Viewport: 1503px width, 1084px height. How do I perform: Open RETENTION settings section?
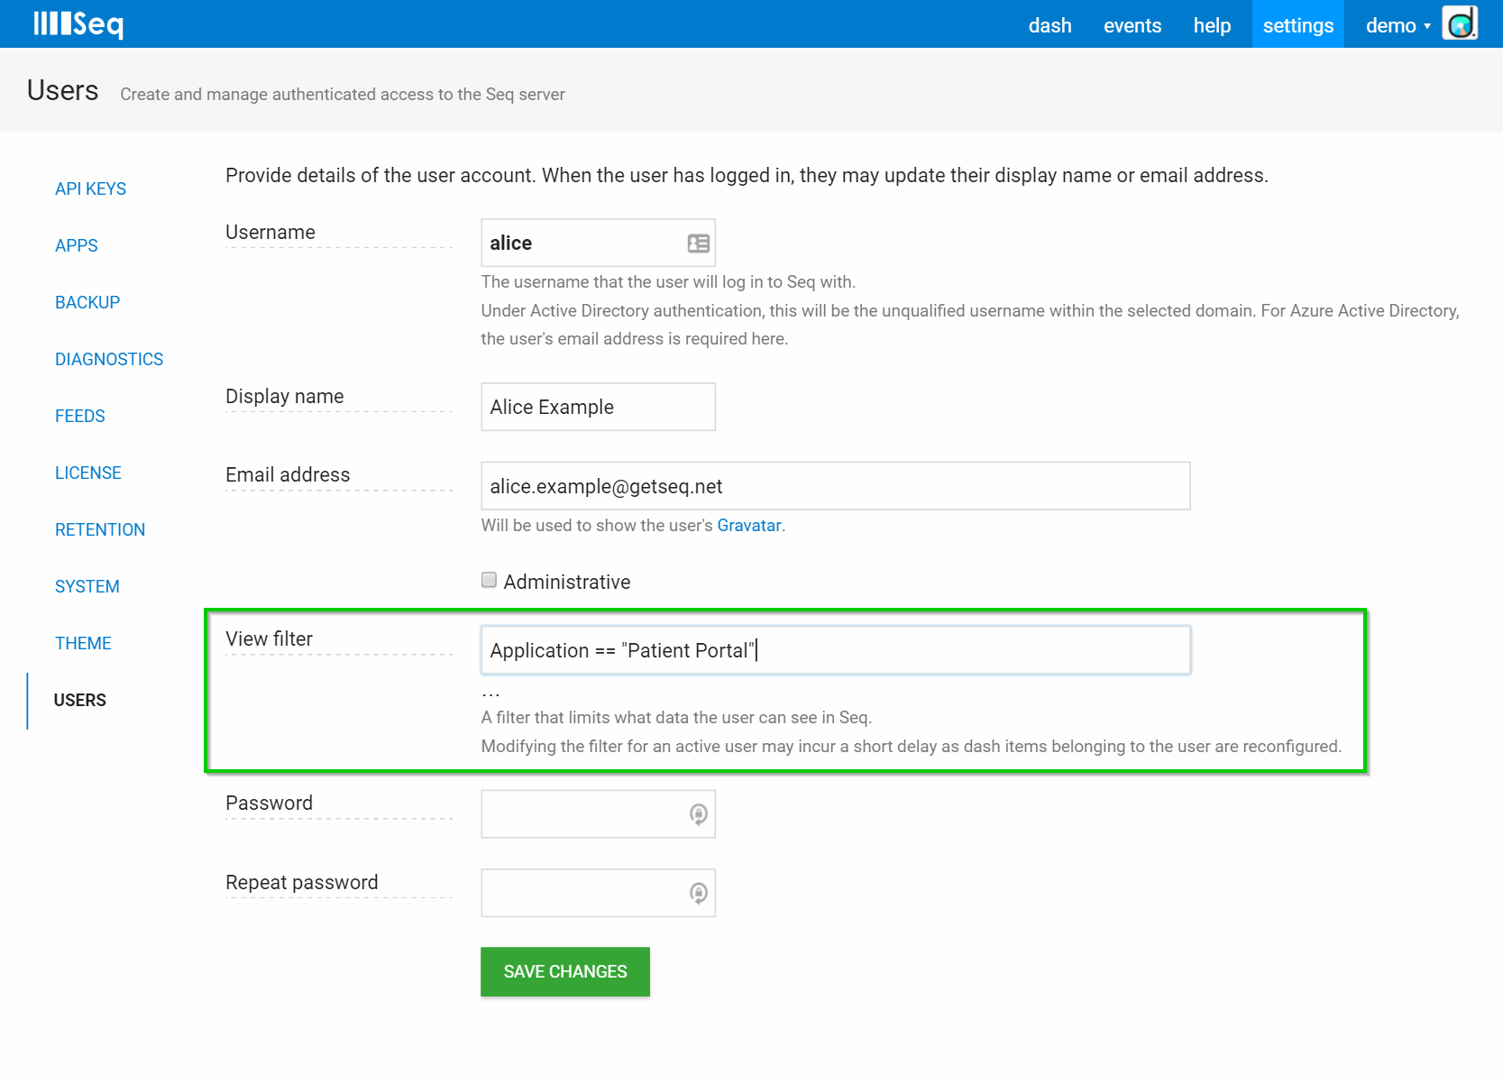(x=100, y=529)
